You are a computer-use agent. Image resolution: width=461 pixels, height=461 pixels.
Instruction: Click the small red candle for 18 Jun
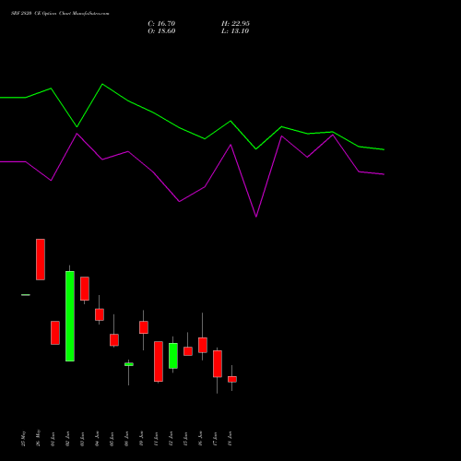(232, 379)
